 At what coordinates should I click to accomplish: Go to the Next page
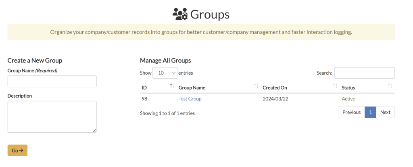tap(385, 112)
